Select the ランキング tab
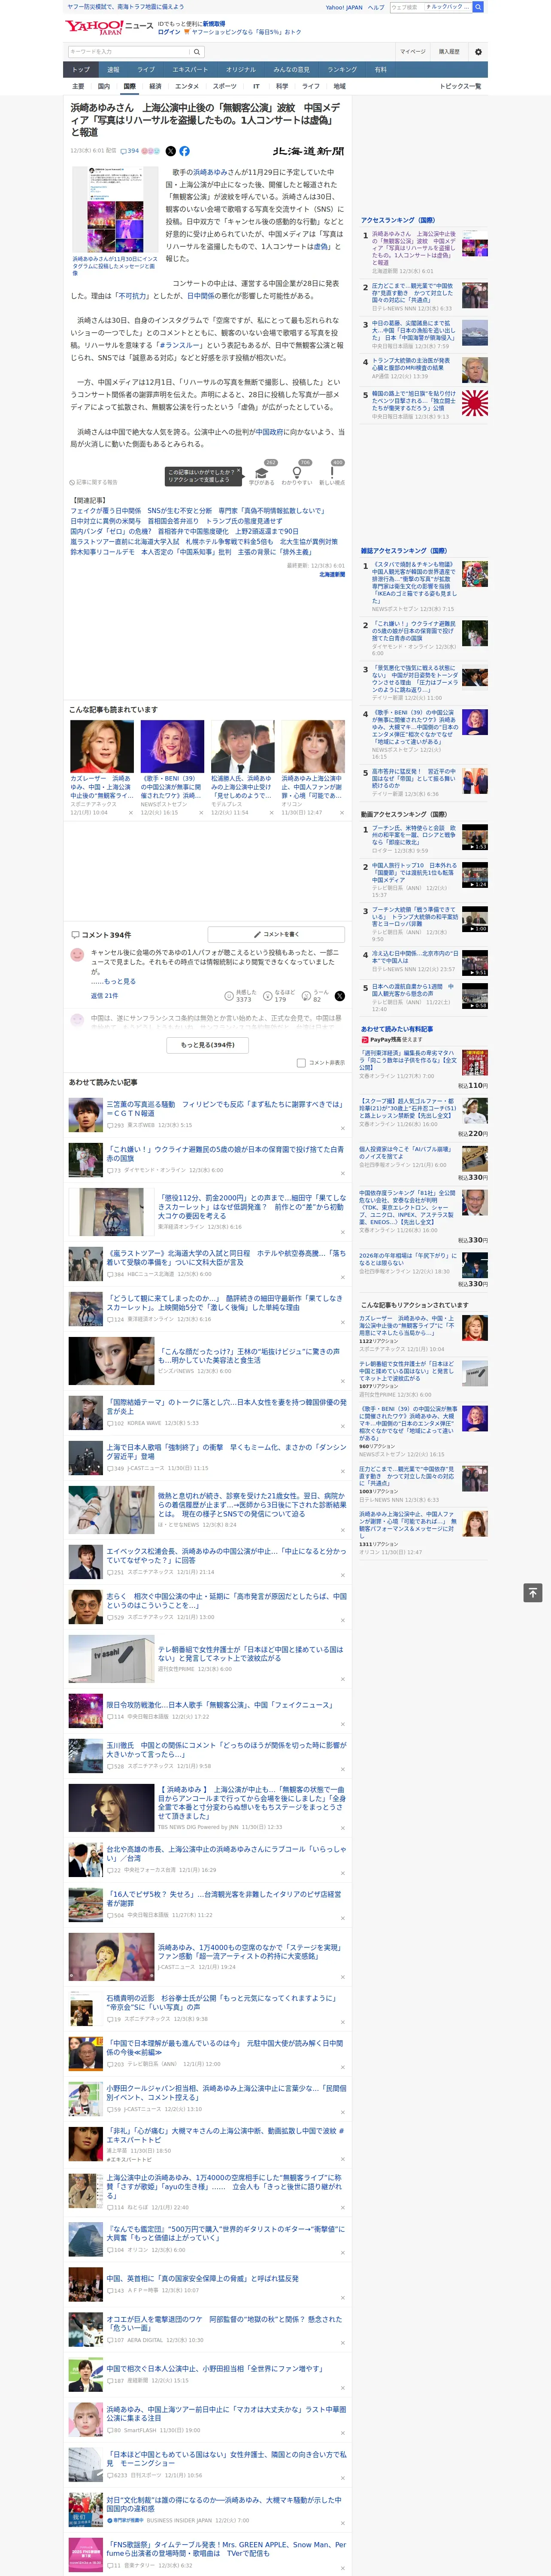 (x=342, y=69)
